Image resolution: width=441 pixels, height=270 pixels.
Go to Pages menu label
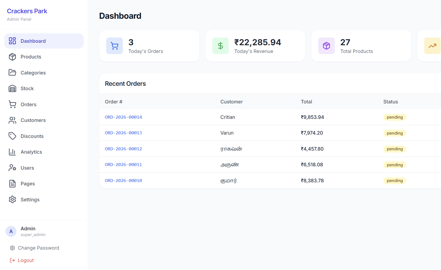point(28,184)
